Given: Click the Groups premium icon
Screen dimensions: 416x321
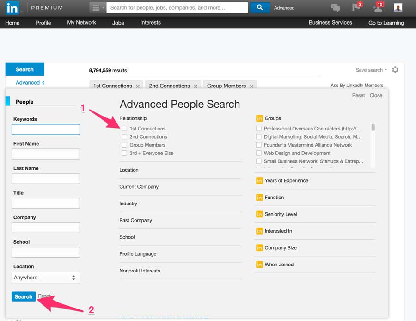Looking at the screenshot, I should tap(259, 118).
